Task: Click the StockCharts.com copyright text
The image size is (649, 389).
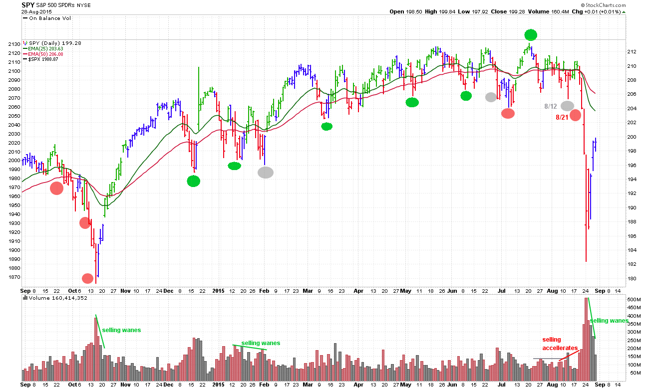Action: 604,4
